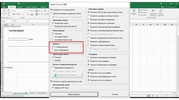Click the Сформировать button
This screenshot has width=179, height=100.
(x=74, y=94)
